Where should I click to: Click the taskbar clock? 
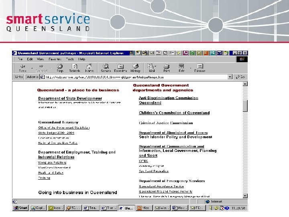click(x=238, y=208)
